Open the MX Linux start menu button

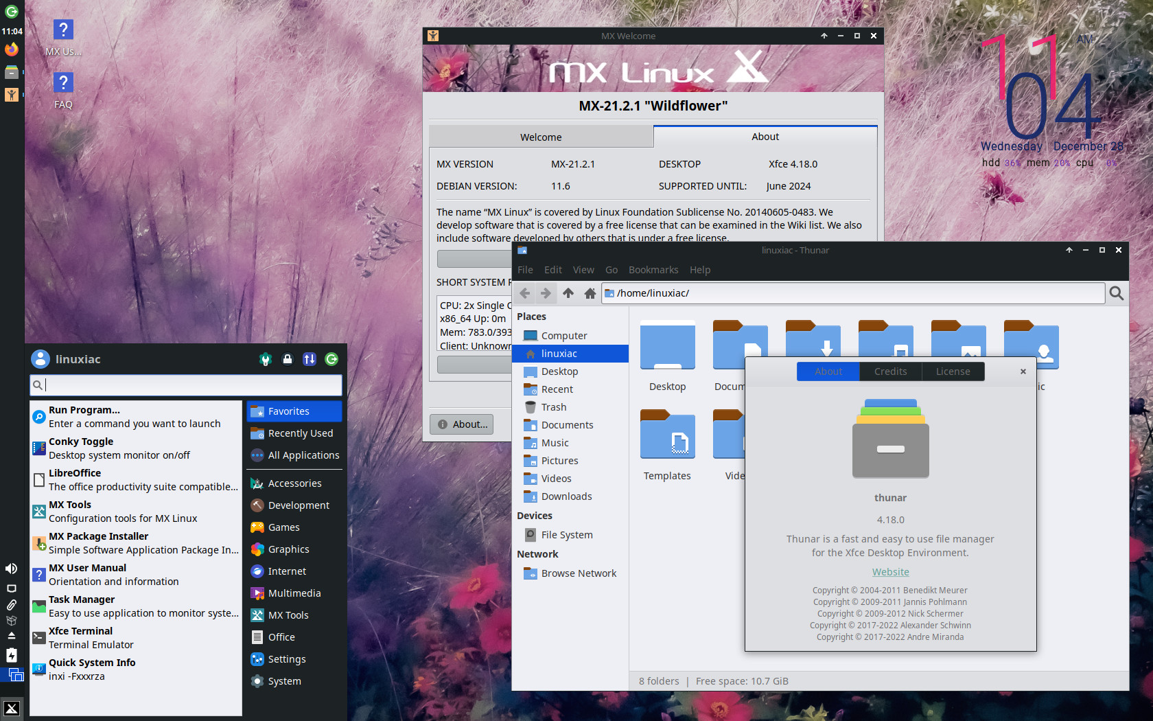(x=12, y=708)
